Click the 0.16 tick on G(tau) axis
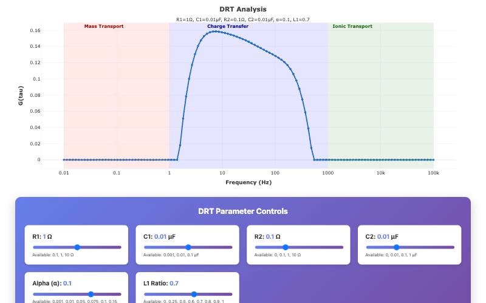Screen dimensions: 486x303 click(x=35, y=30)
